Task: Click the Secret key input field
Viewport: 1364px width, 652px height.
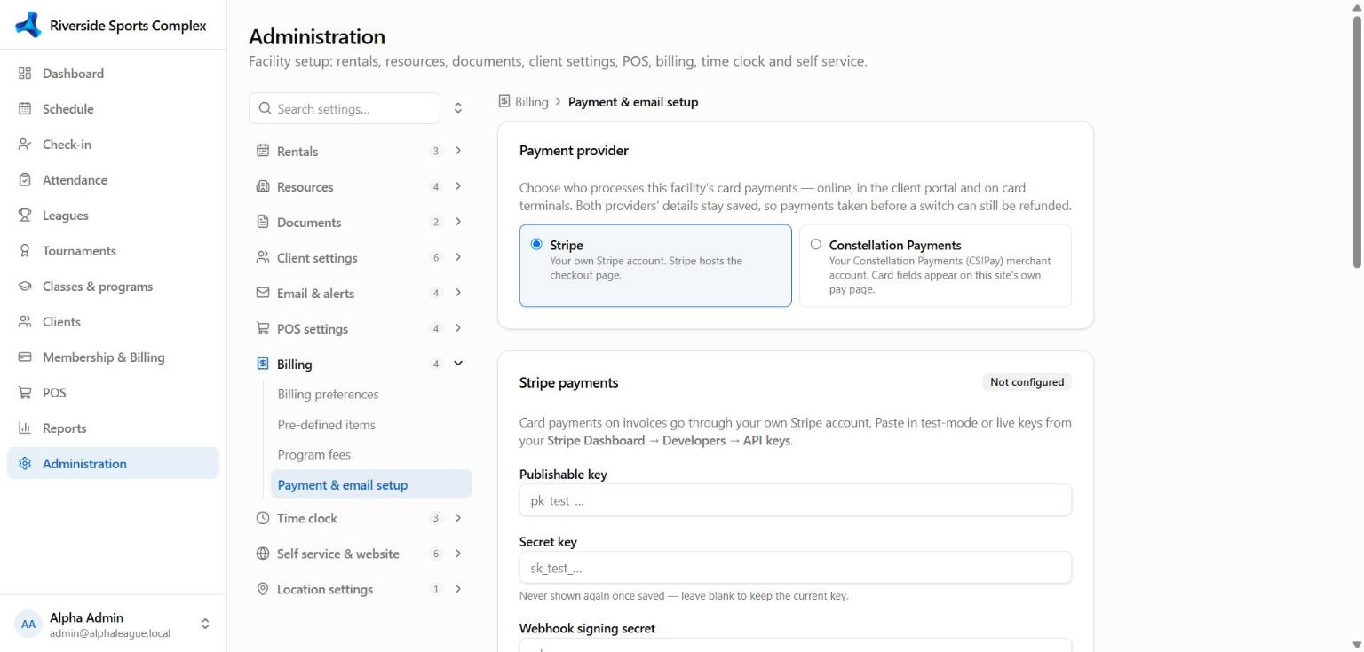Action: pyautogui.click(x=796, y=568)
